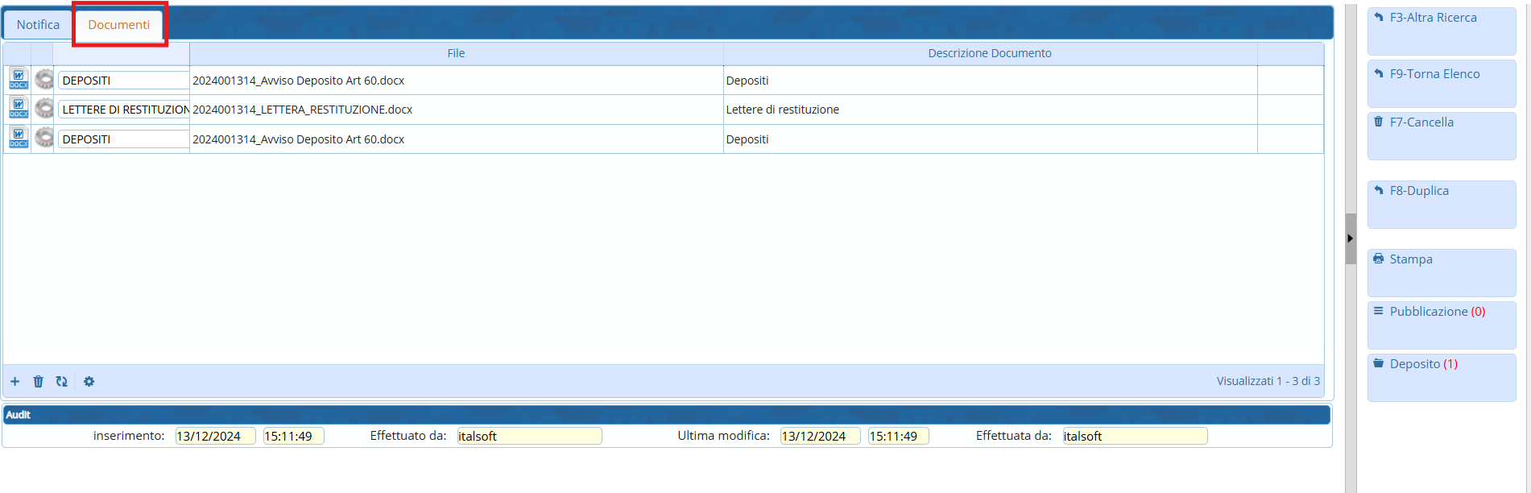
Task: Click the trash icon below the table
Action: (x=38, y=381)
